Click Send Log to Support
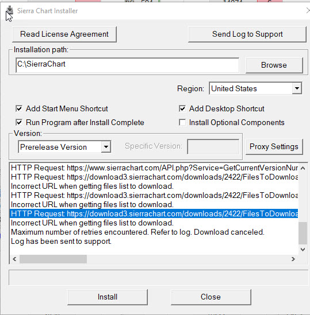 [247, 34]
